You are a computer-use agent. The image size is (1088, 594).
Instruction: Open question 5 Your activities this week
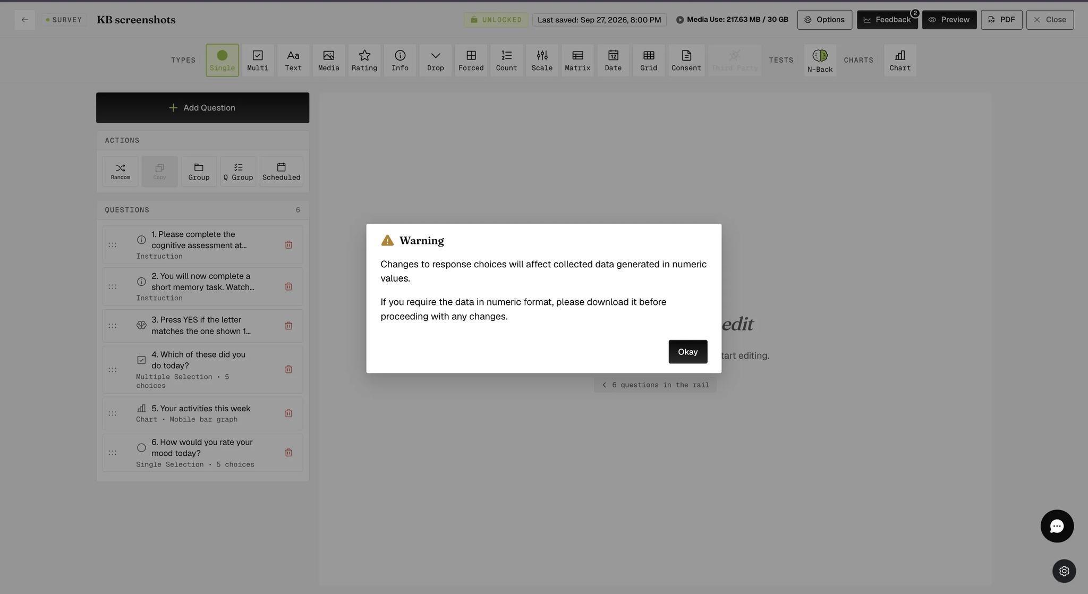202,413
